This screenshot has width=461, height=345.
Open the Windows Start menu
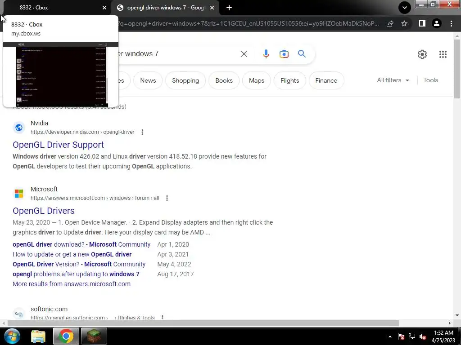12,336
